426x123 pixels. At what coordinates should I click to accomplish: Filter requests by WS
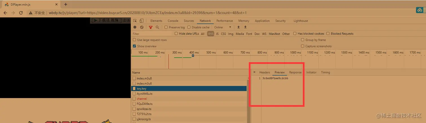[264, 34]
